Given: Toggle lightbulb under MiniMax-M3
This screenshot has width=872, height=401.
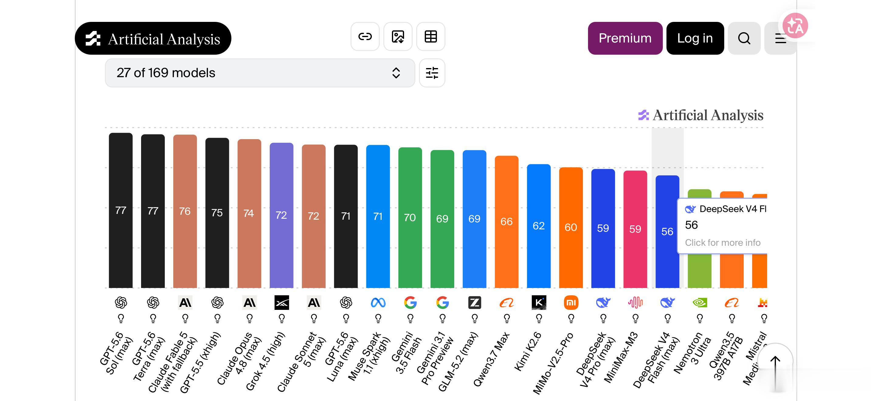Looking at the screenshot, I should tap(635, 318).
